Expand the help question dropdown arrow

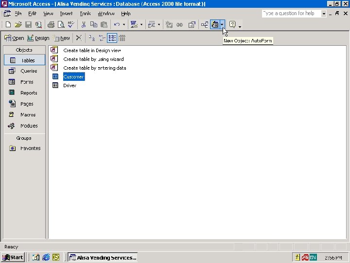point(324,14)
